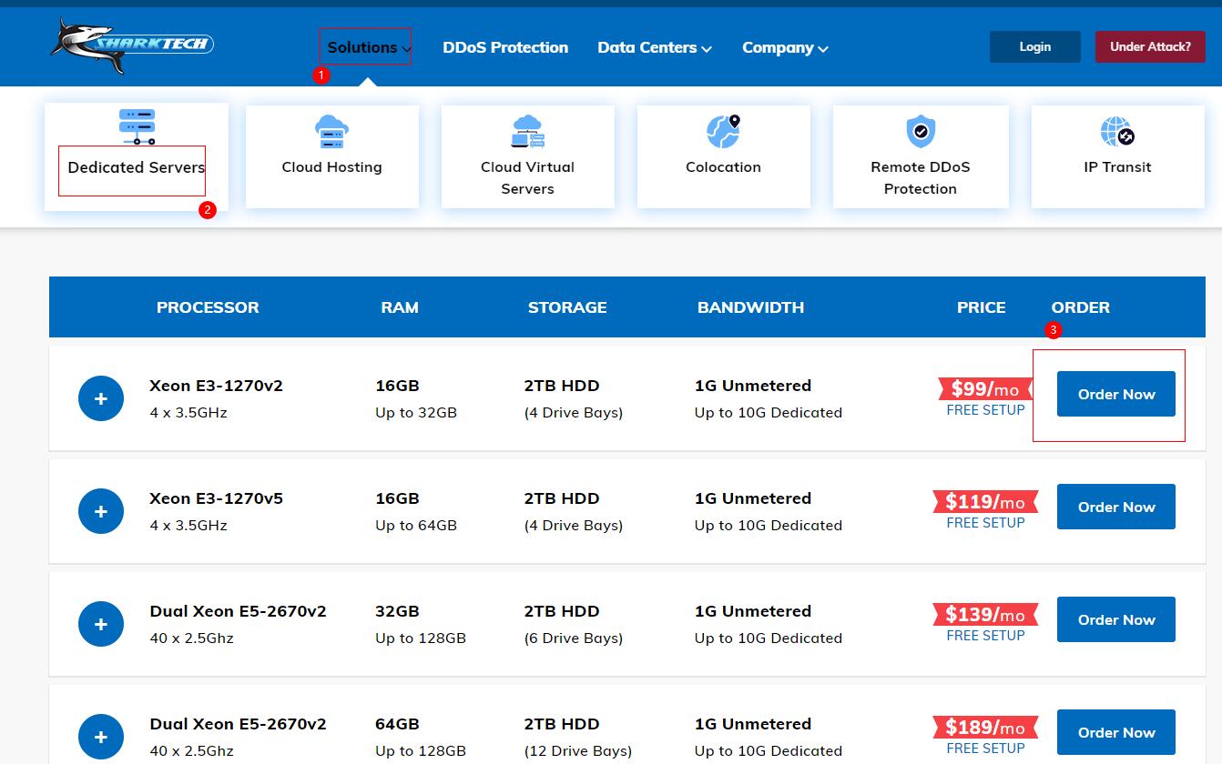The image size is (1222, 764).
Task: Click FREE SETUP under $139/mo
Action: 985,636
